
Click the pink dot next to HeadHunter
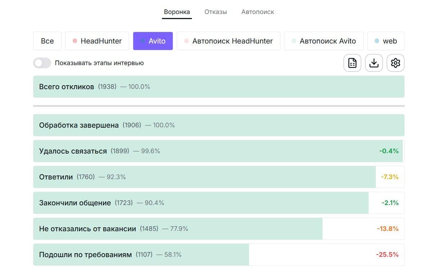75,41
